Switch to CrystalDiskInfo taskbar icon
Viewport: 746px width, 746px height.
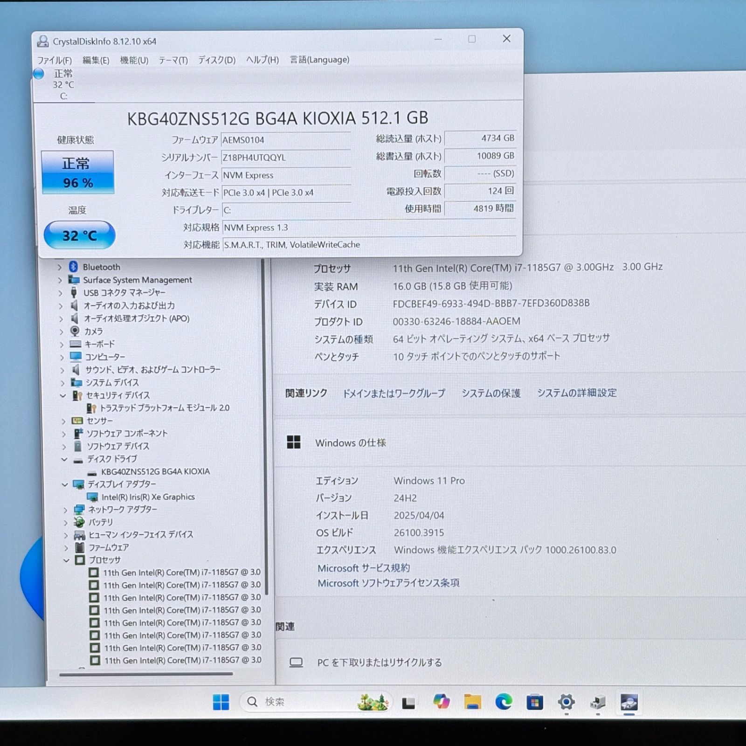point(629,702)
